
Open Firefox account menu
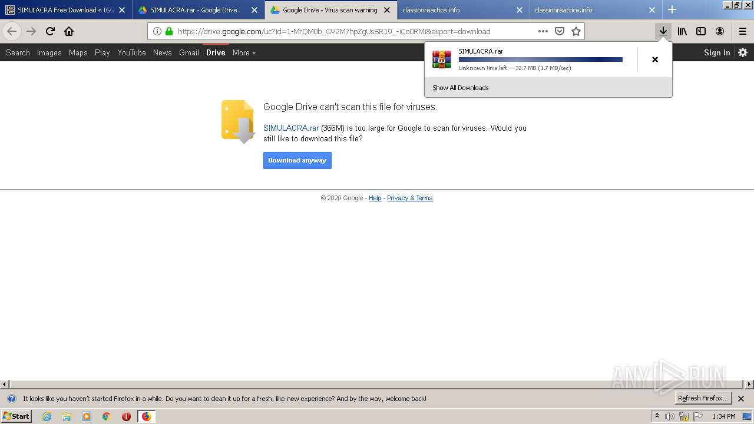pos(720,31)
